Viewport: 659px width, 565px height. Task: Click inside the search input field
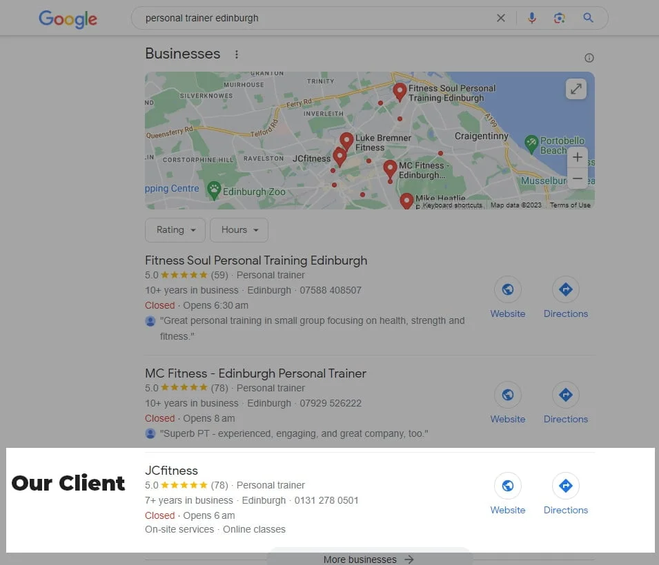tap(311, 18)
